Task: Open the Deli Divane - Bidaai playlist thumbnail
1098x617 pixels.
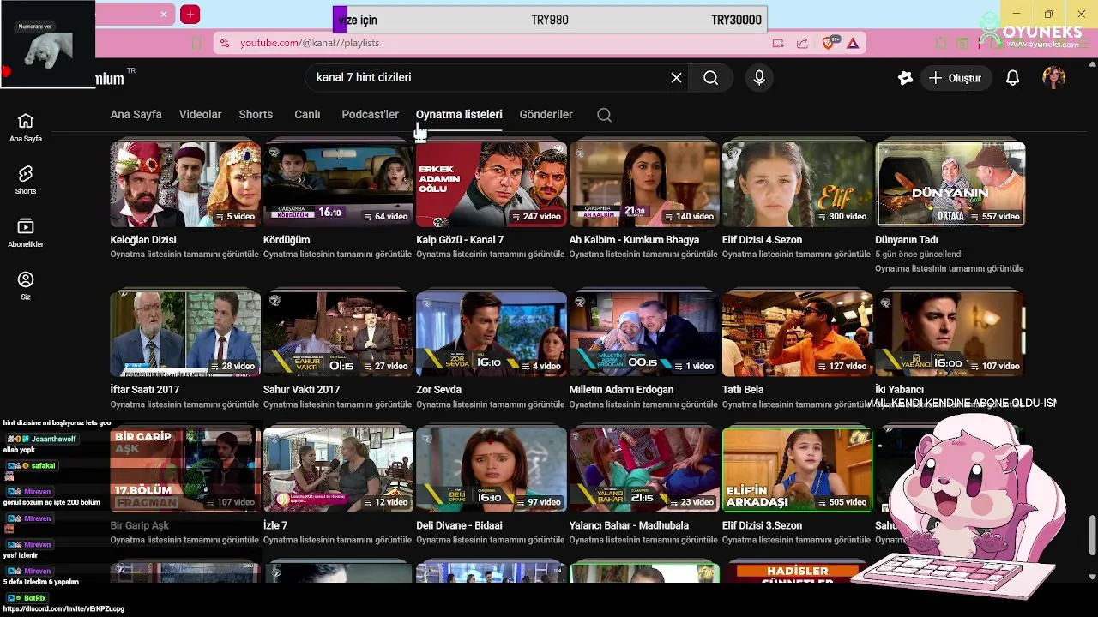Action: click(492, 470)
